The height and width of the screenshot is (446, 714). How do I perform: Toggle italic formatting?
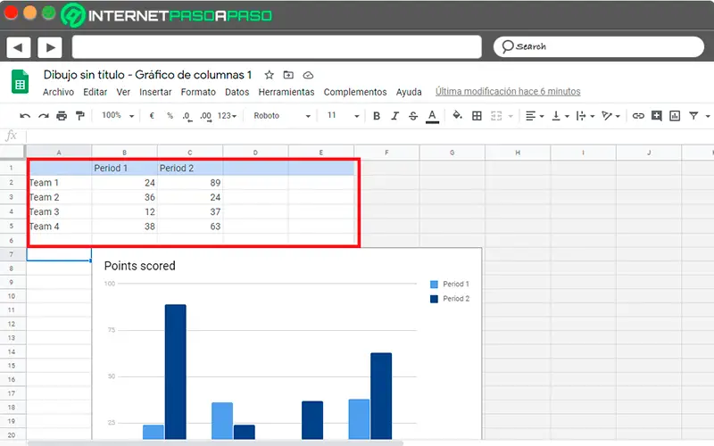[394, 116]
